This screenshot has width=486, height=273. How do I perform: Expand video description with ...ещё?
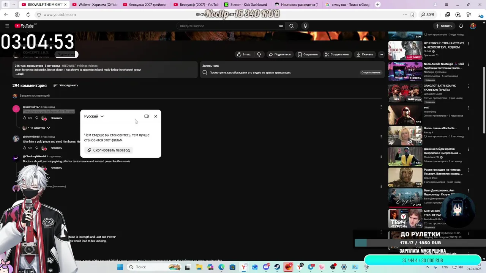(x=19, y=74)
